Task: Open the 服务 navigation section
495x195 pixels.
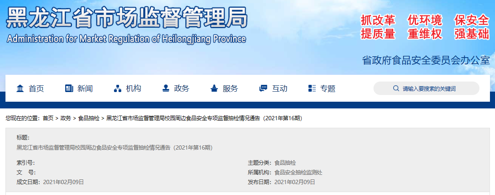Action: click(x=230, y=88)
